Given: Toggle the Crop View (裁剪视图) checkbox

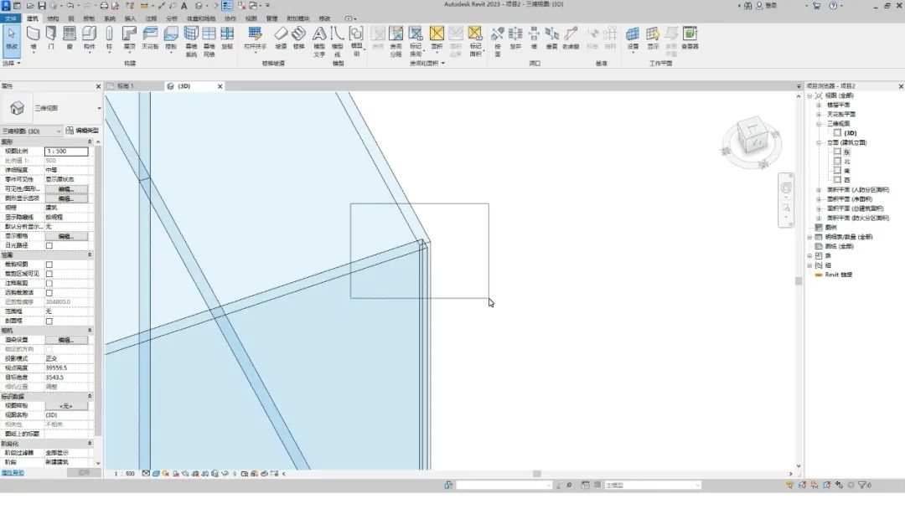Looking at the screenshot, I should coord(49,265).
